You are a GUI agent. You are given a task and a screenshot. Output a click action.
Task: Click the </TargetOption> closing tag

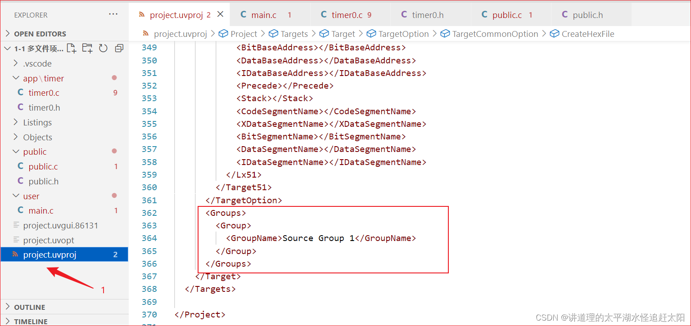(244, 200)
